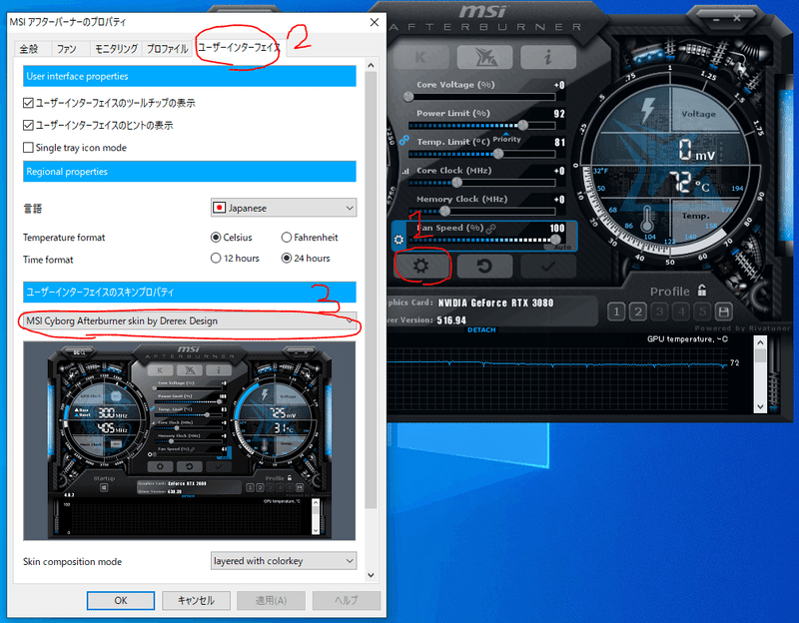Click the Core Voltage slider handle
Screen dimensions: 799x623
408,96
